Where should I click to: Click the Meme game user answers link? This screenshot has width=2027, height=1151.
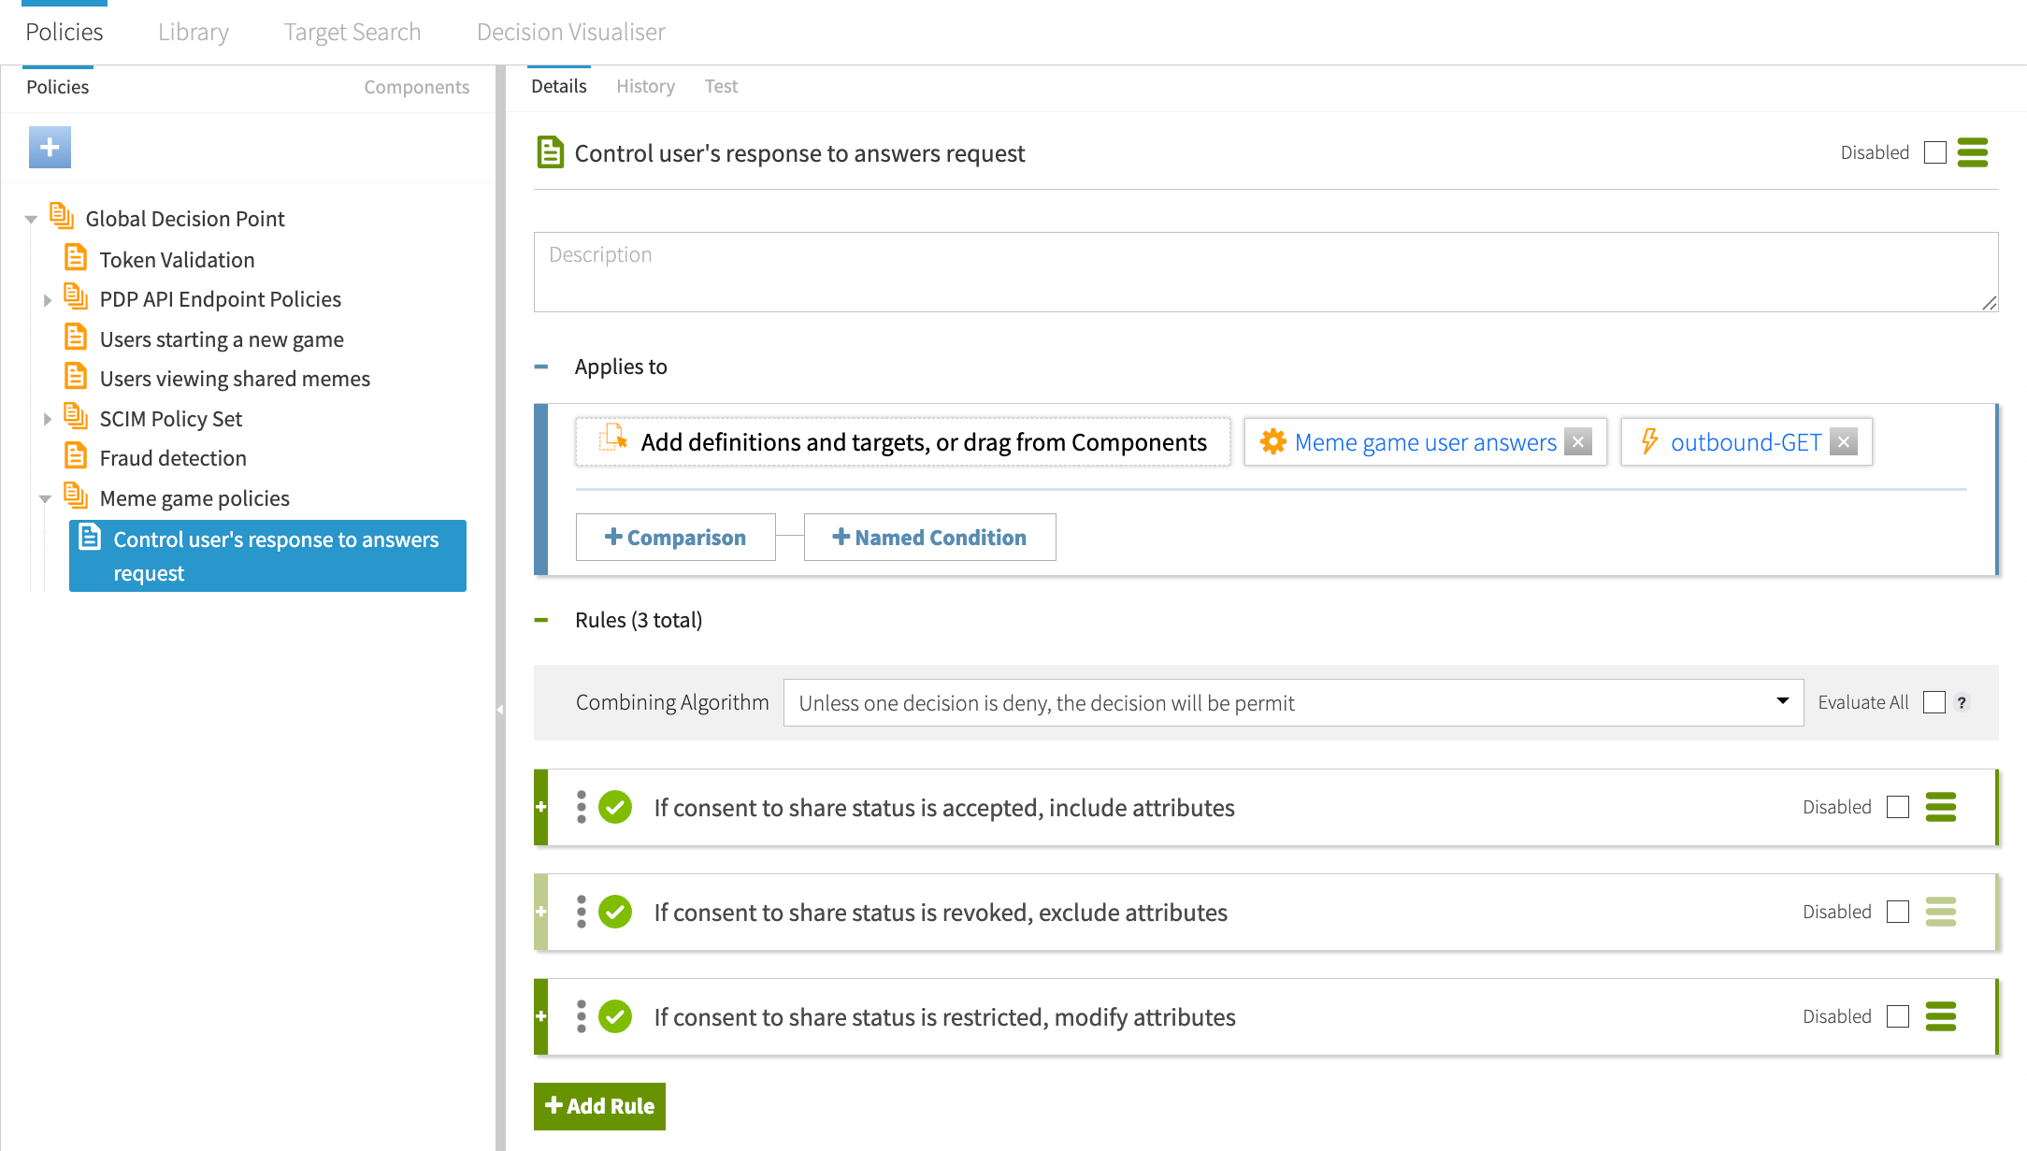coord(1426,441)
